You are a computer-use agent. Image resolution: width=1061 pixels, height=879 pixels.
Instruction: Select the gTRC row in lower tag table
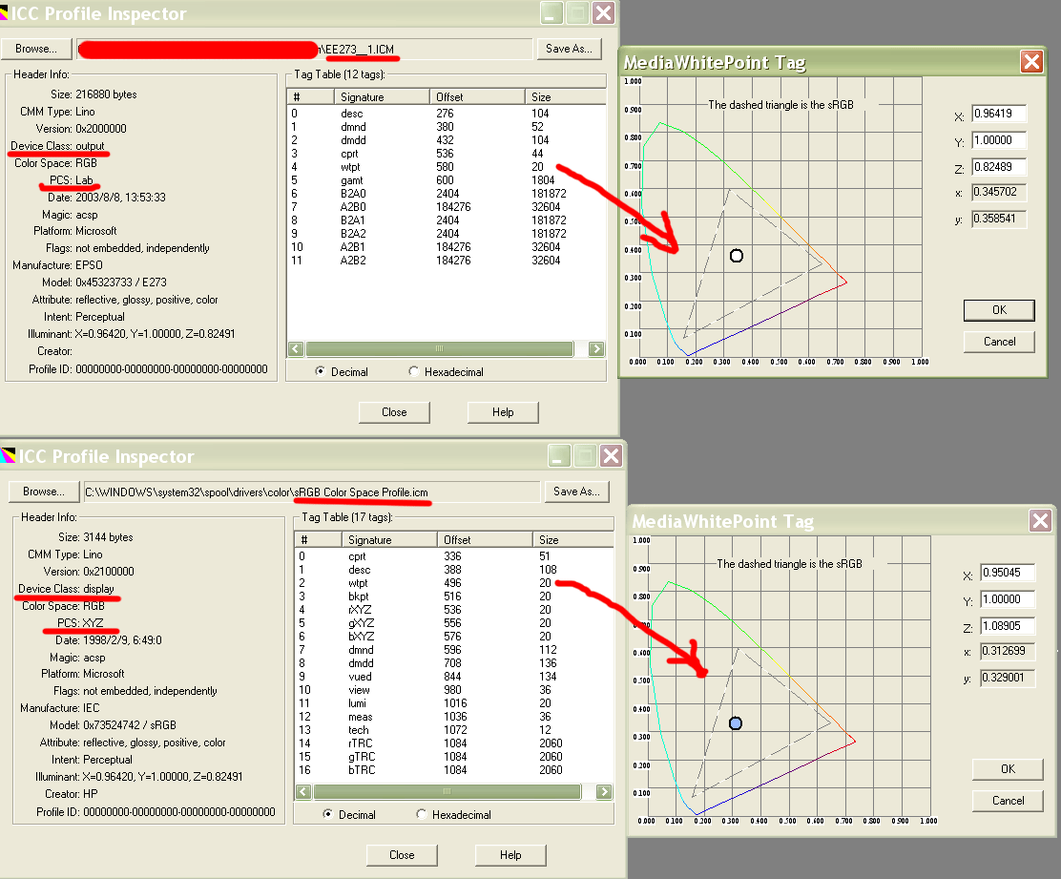point(454,757)
